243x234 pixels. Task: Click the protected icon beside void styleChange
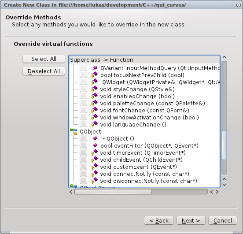click(94, 89)
